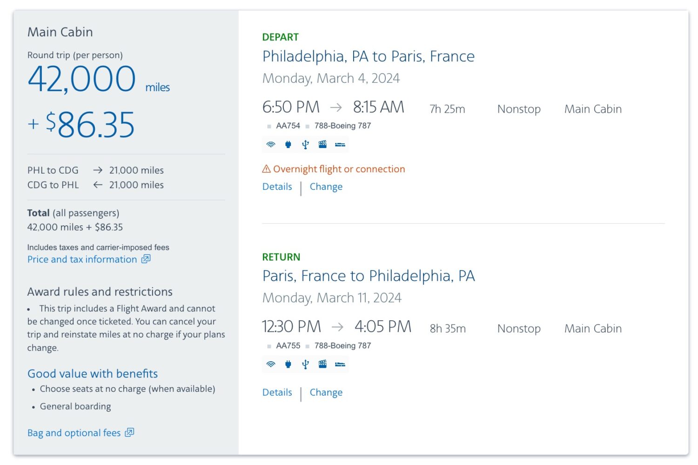The height and width of the screenshot is (465, 698).
Task: Click Good value with benefits
Action: point(93,373)
